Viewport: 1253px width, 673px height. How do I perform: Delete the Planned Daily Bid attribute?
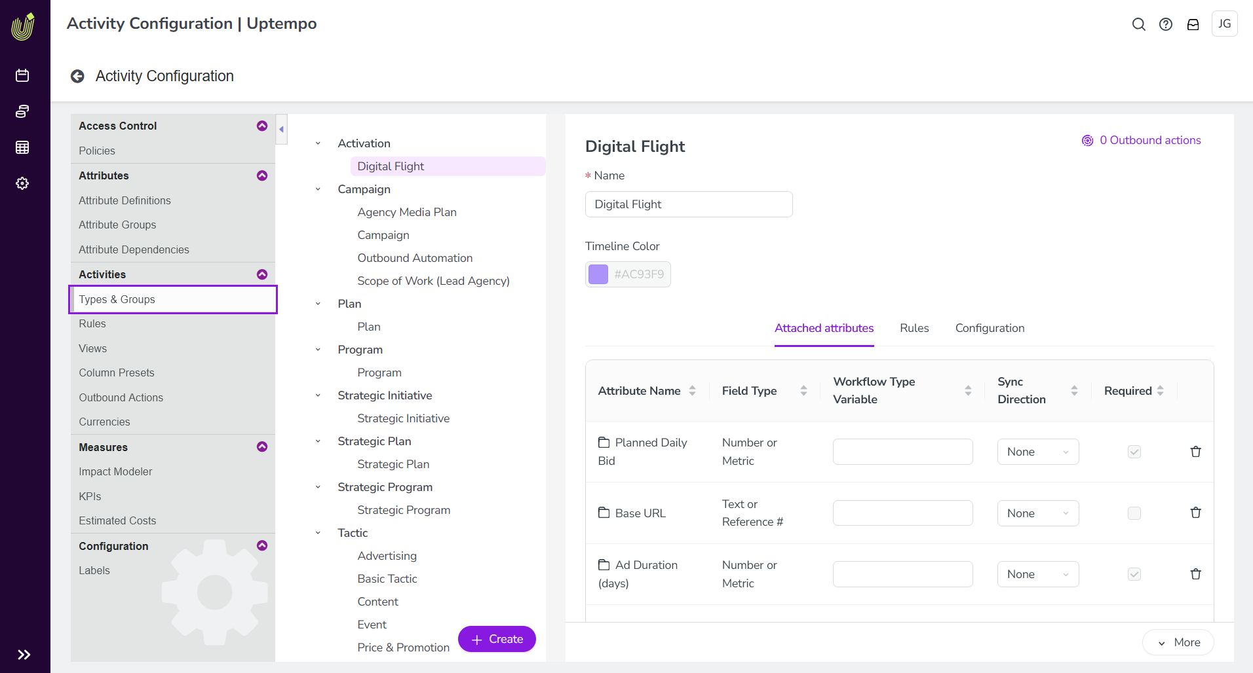click(1196, 452)
